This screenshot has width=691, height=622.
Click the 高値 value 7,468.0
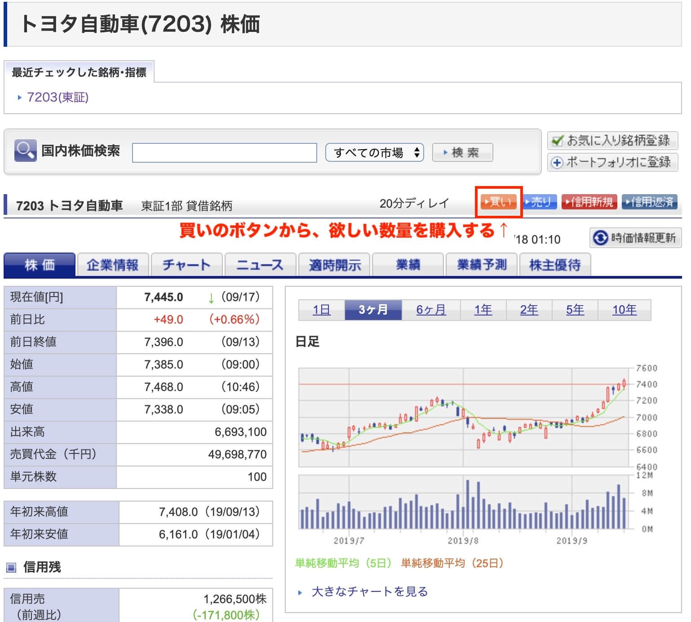pyautogui.click(x=164, y=387)
